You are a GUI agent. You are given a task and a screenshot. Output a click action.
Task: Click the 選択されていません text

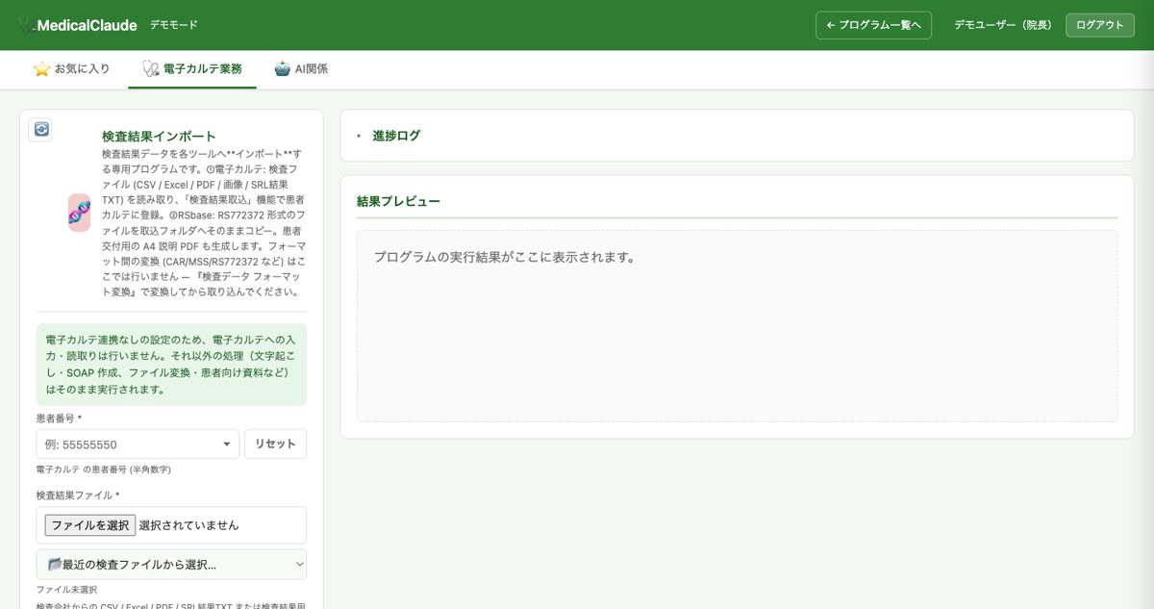(x=188, y=525)
